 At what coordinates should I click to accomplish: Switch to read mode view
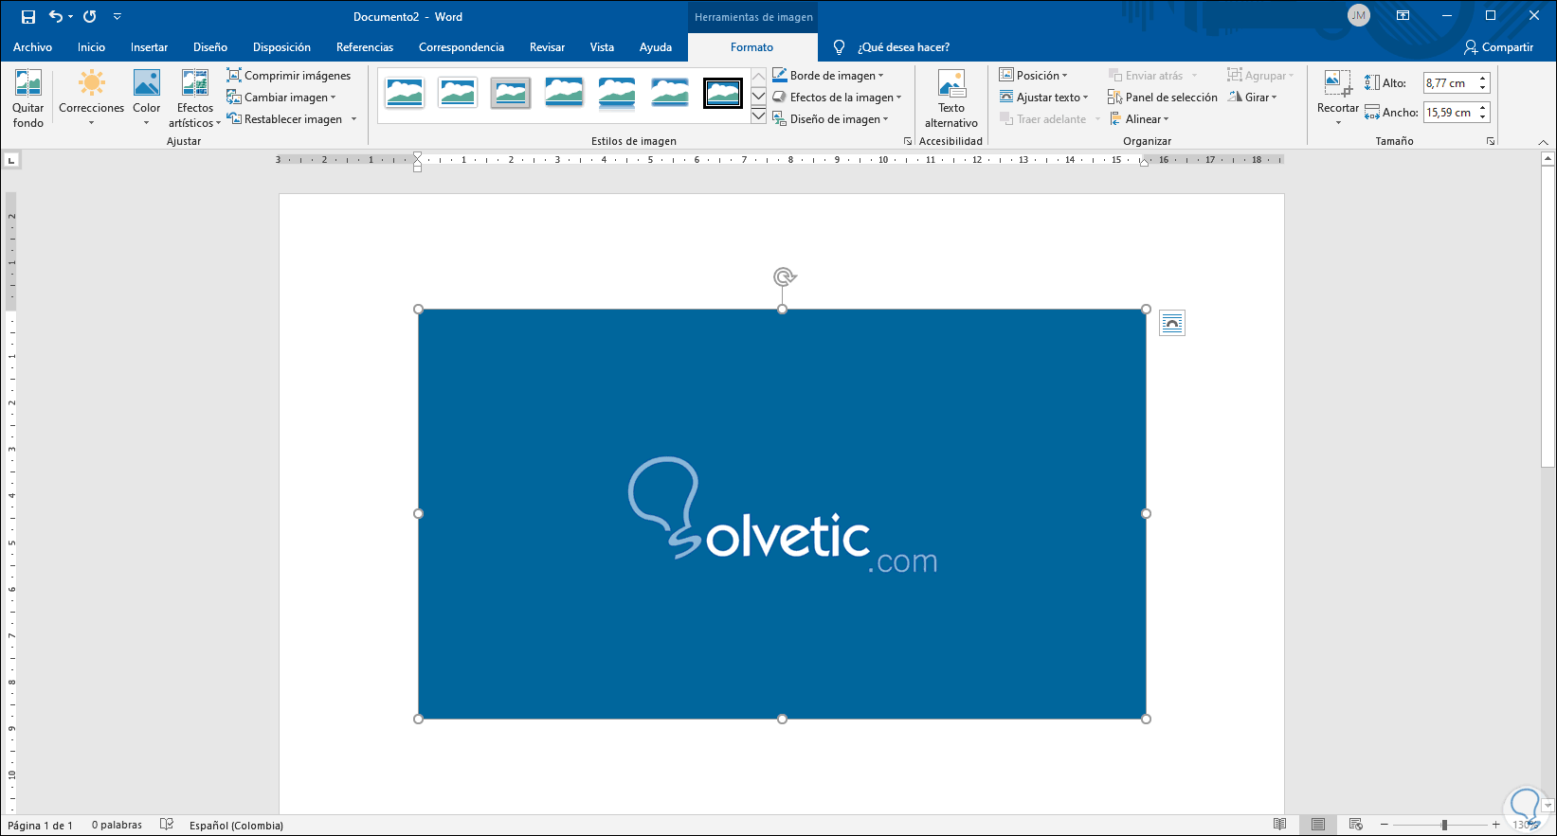(1280, 825)
